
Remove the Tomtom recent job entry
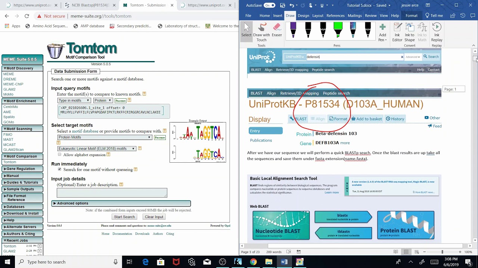point(40,246)
